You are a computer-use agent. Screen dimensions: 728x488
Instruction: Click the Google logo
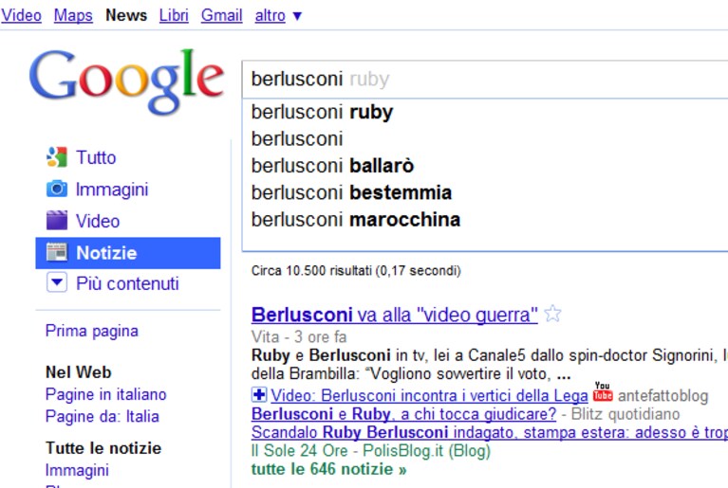click(126, 81)
